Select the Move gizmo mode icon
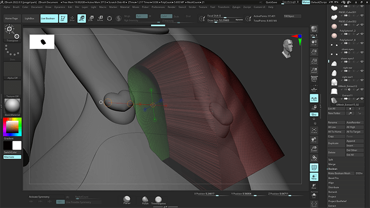This screenshot has height=208, width=370. pos(82,18)
